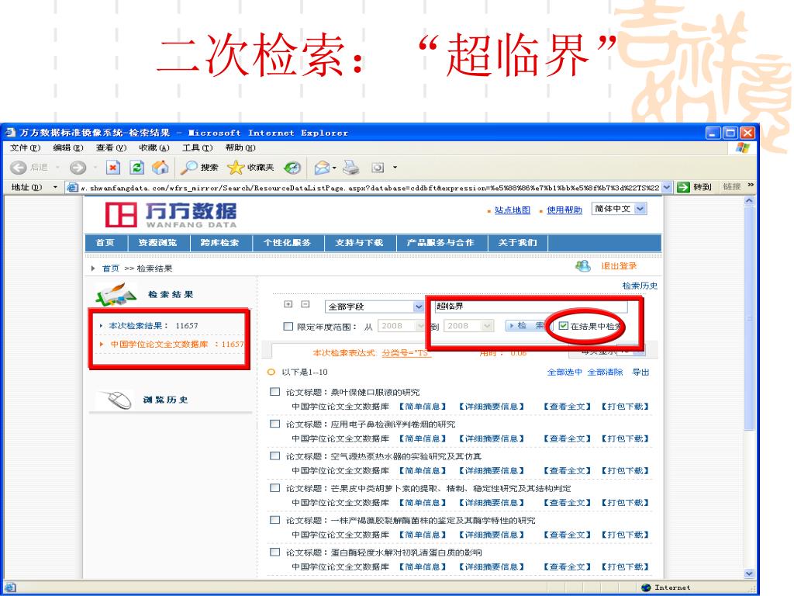This screenshot has height=596, width=794.
Task: Select checkbox for 褐藻胶裂解酶菌株 thesis
Action: pyautogui.click(x=275, y=519)
